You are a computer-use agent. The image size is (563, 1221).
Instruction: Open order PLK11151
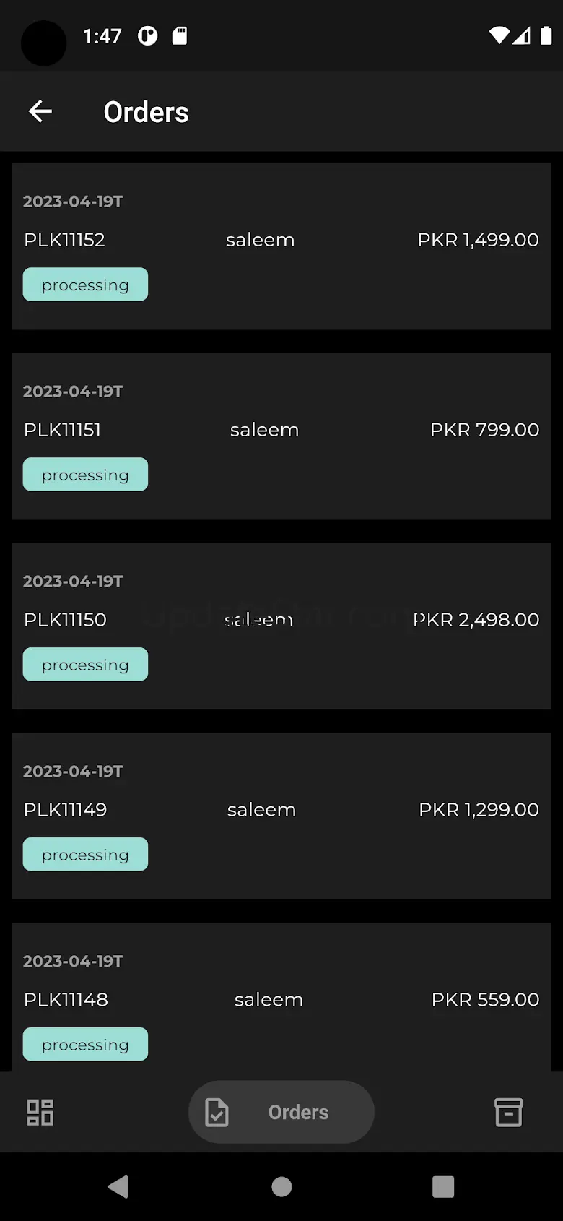pos(281,436)
